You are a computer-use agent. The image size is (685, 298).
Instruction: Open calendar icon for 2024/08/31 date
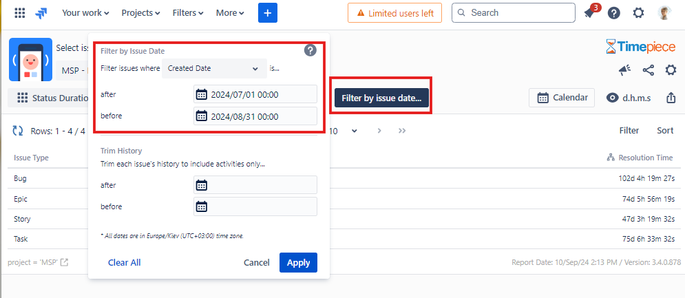[202, 116]
